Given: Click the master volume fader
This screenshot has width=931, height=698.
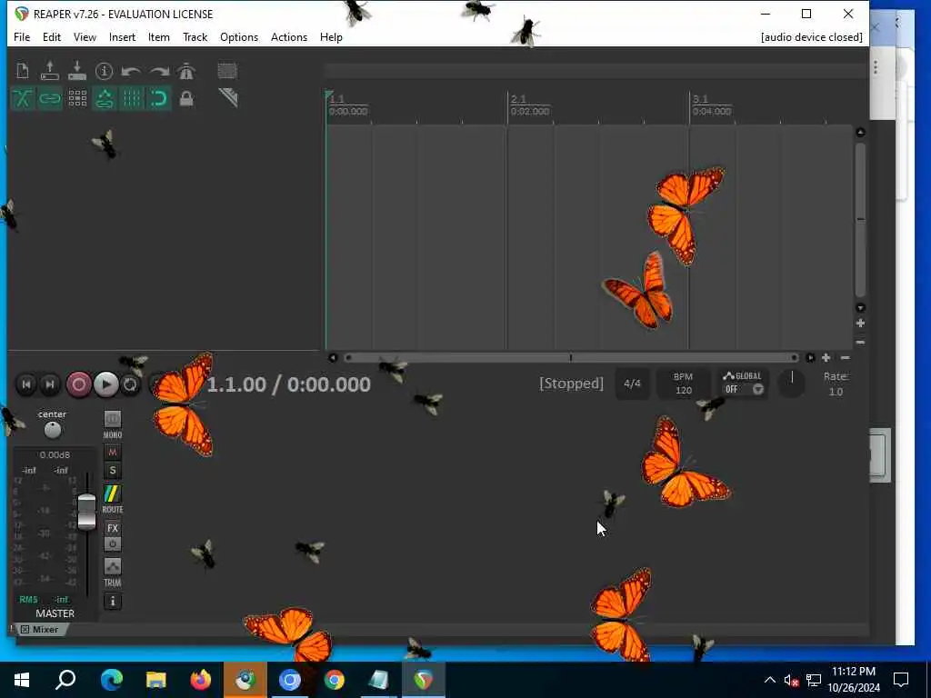Looking at the screenshot, I should (x=86, y=511).
